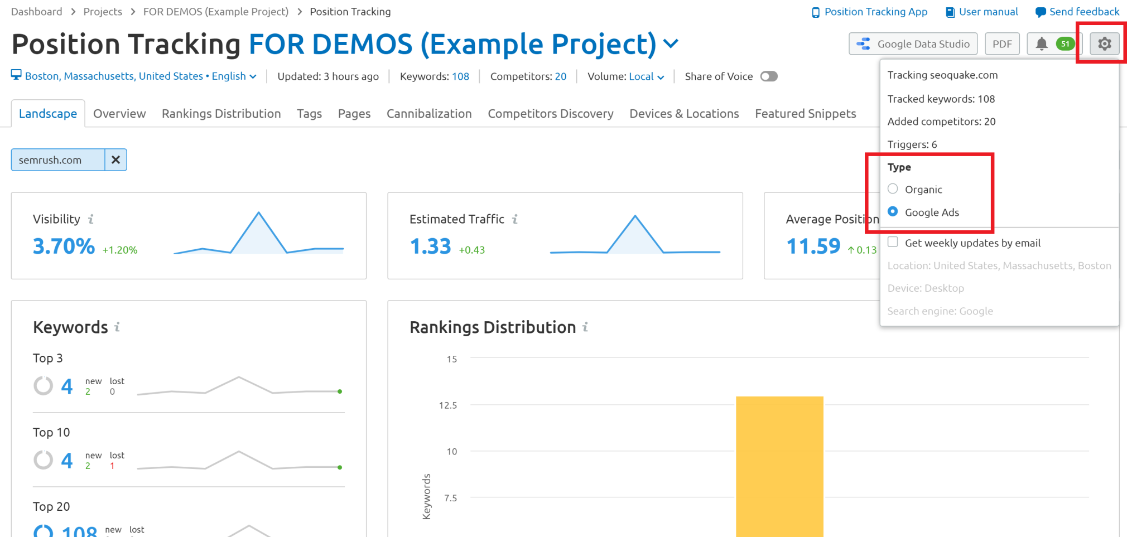The height and width of the screenshot is (537, 1127).
Task: Click Top 10 keywords count 4
Action: coord(67,461)
